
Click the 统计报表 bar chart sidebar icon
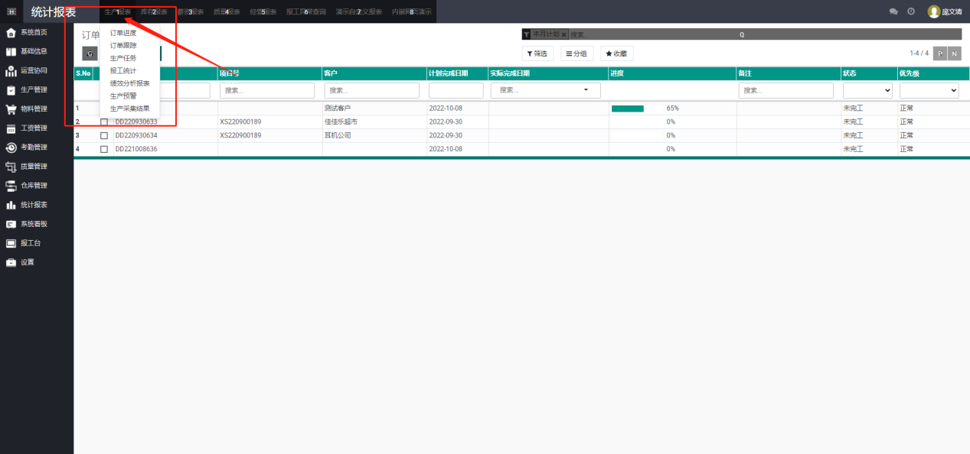point(11,205)
